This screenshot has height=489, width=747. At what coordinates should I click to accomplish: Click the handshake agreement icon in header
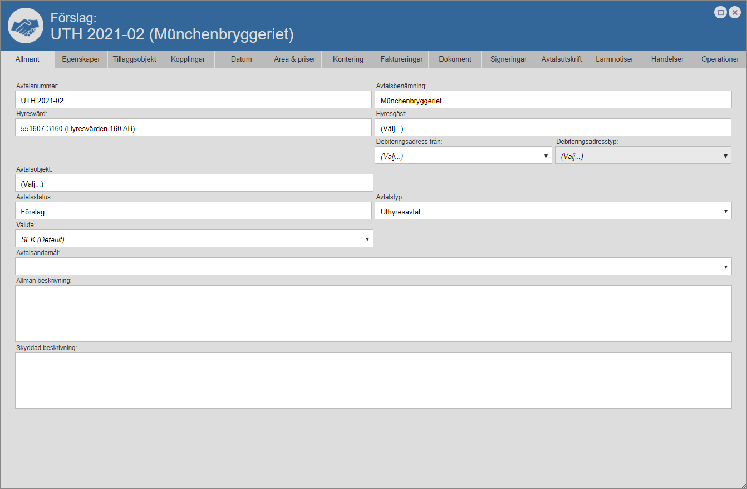tap(26, 26)
